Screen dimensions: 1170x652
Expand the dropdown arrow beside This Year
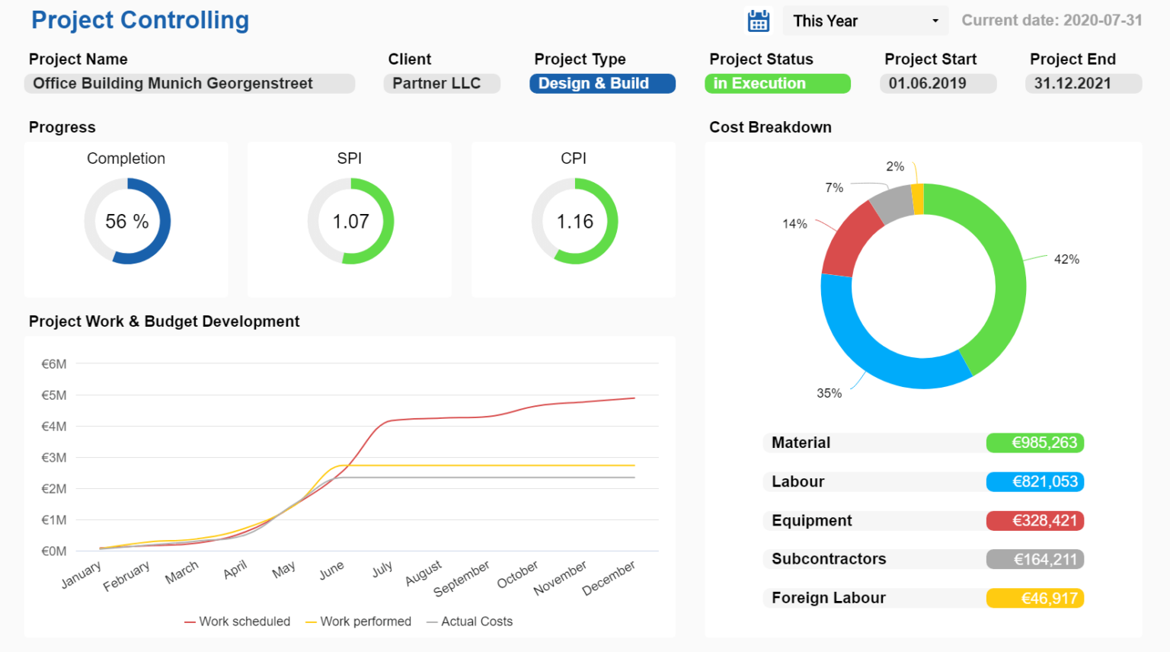pos(936,21)
